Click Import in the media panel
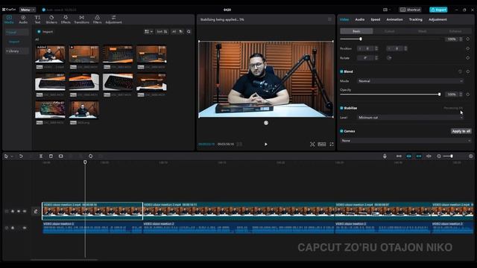This screenshot has width=477, height=268. click(45, 31)
